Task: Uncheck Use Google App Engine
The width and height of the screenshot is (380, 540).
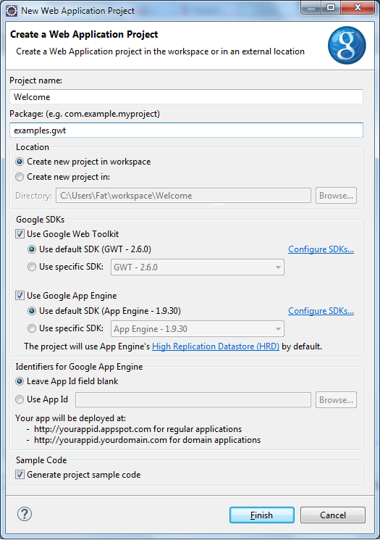Action: pos(20,296)
